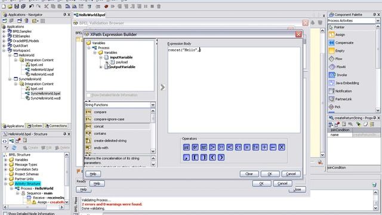
Task: Click Clear in XPath Expression Builder
Action: click(249, 174)
